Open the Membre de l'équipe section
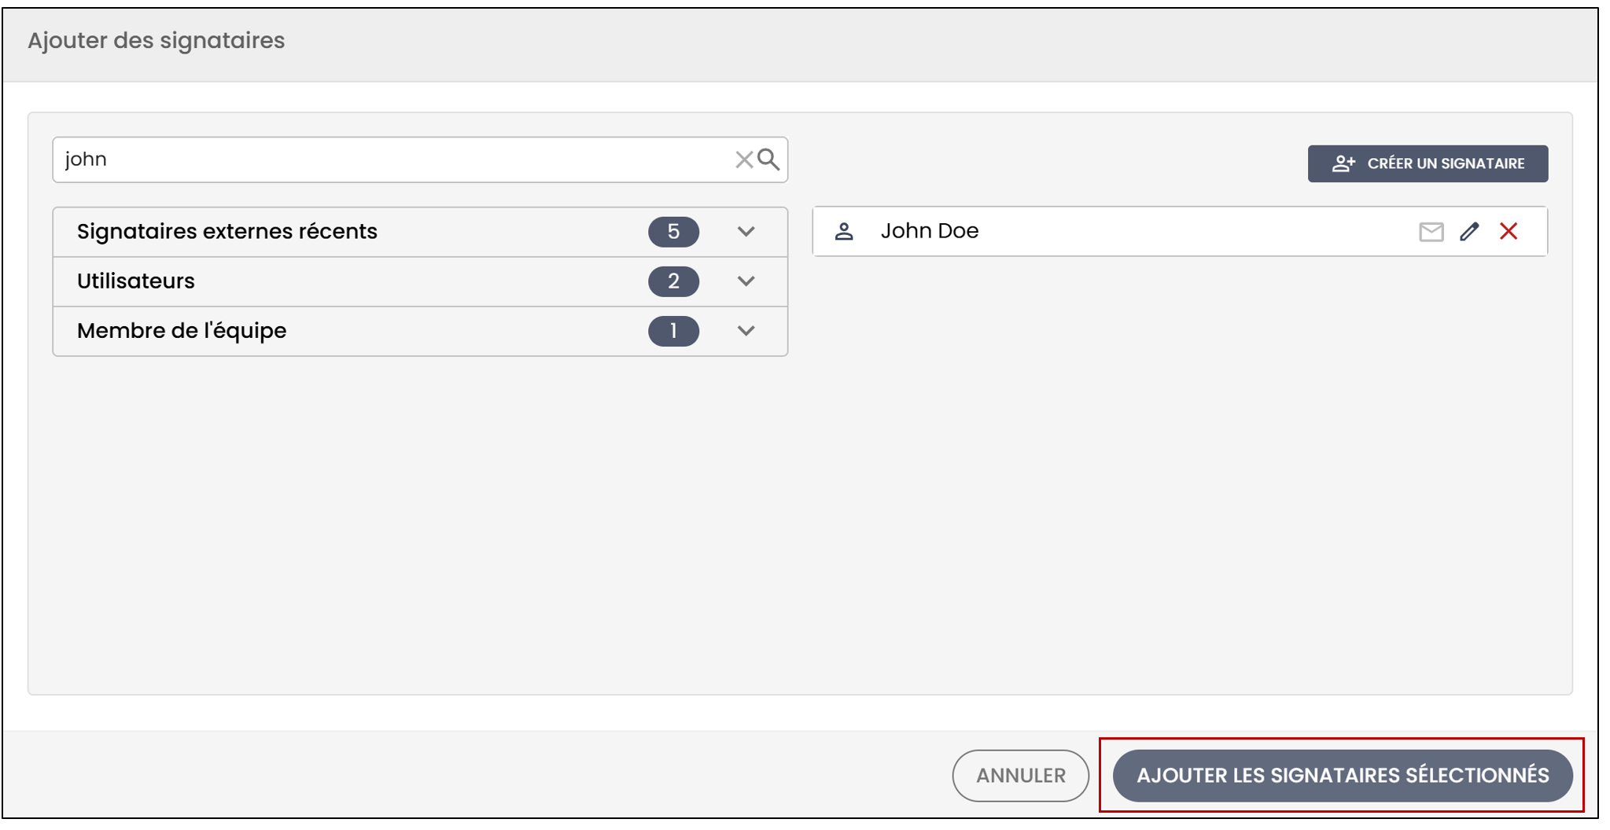The image size is (1610, 830). point(420,331)
